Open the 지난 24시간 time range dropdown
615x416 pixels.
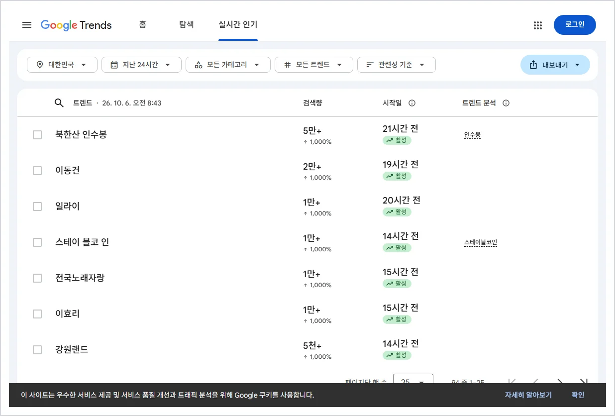pos(141,65)
